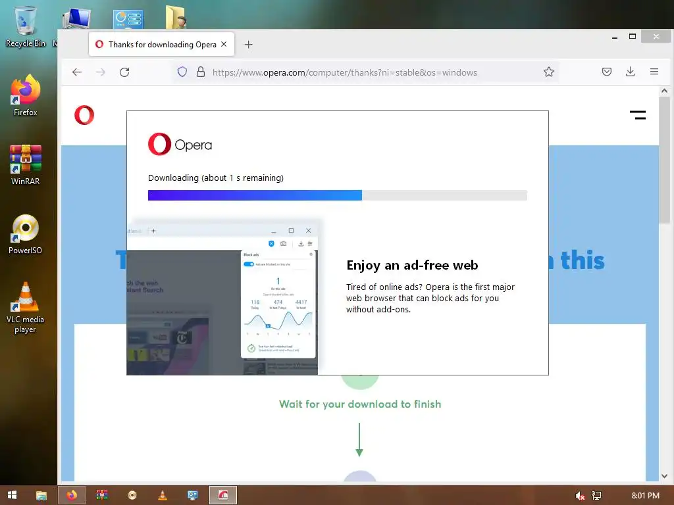Select the Thanks for downloading Opera tab

[162, 44]
